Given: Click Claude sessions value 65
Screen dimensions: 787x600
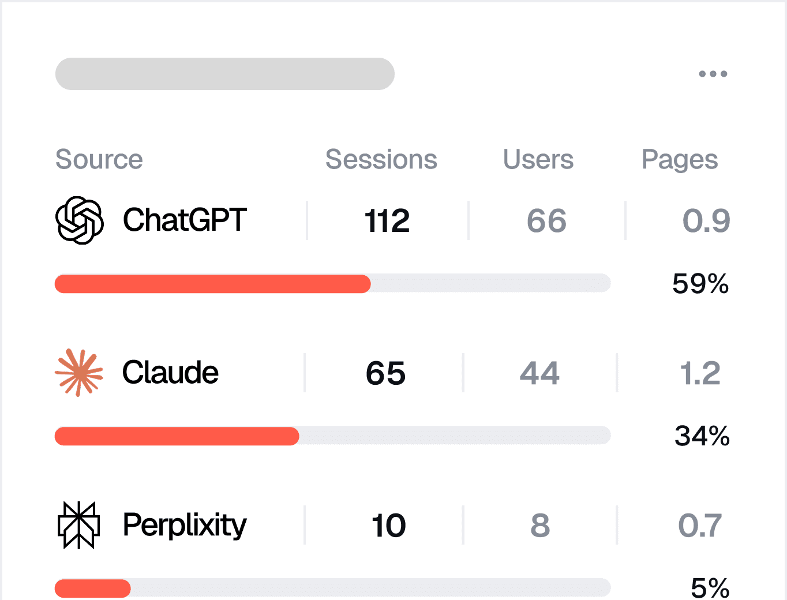Looking at the screenshot, I should 385,373.
